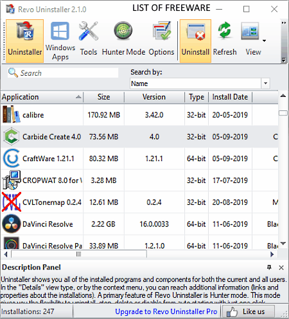Click the version 16.0.0033 cell
Screen dimensions: 289x319
pos(154,224)
